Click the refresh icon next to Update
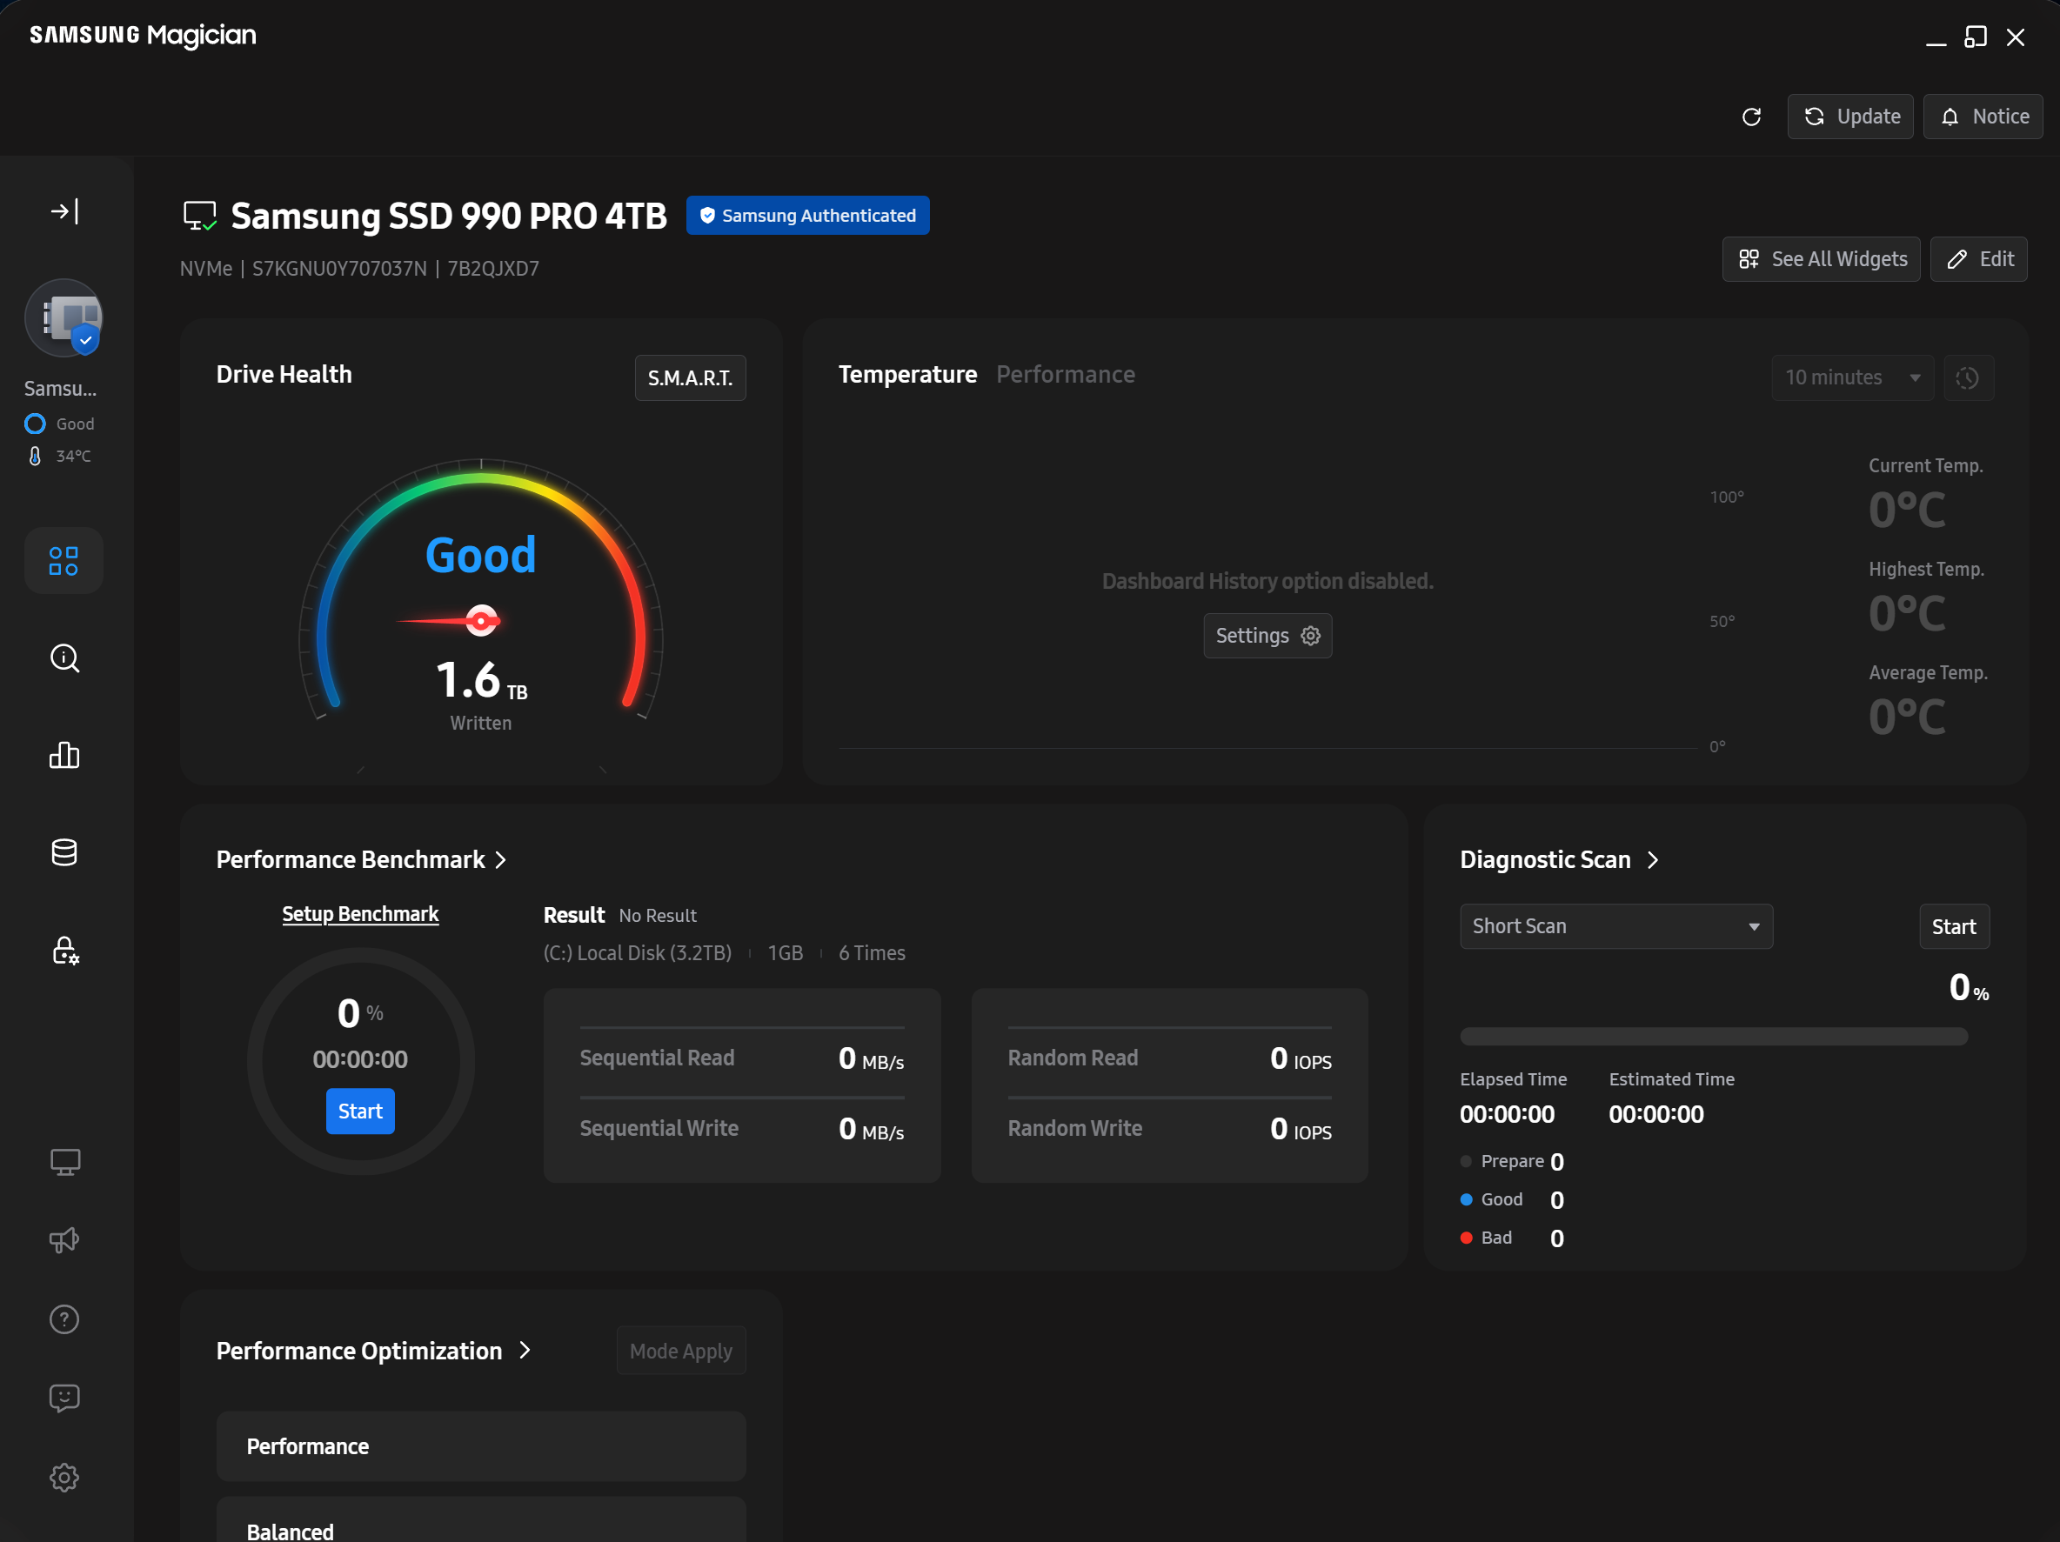 (x=1751, y=117)
